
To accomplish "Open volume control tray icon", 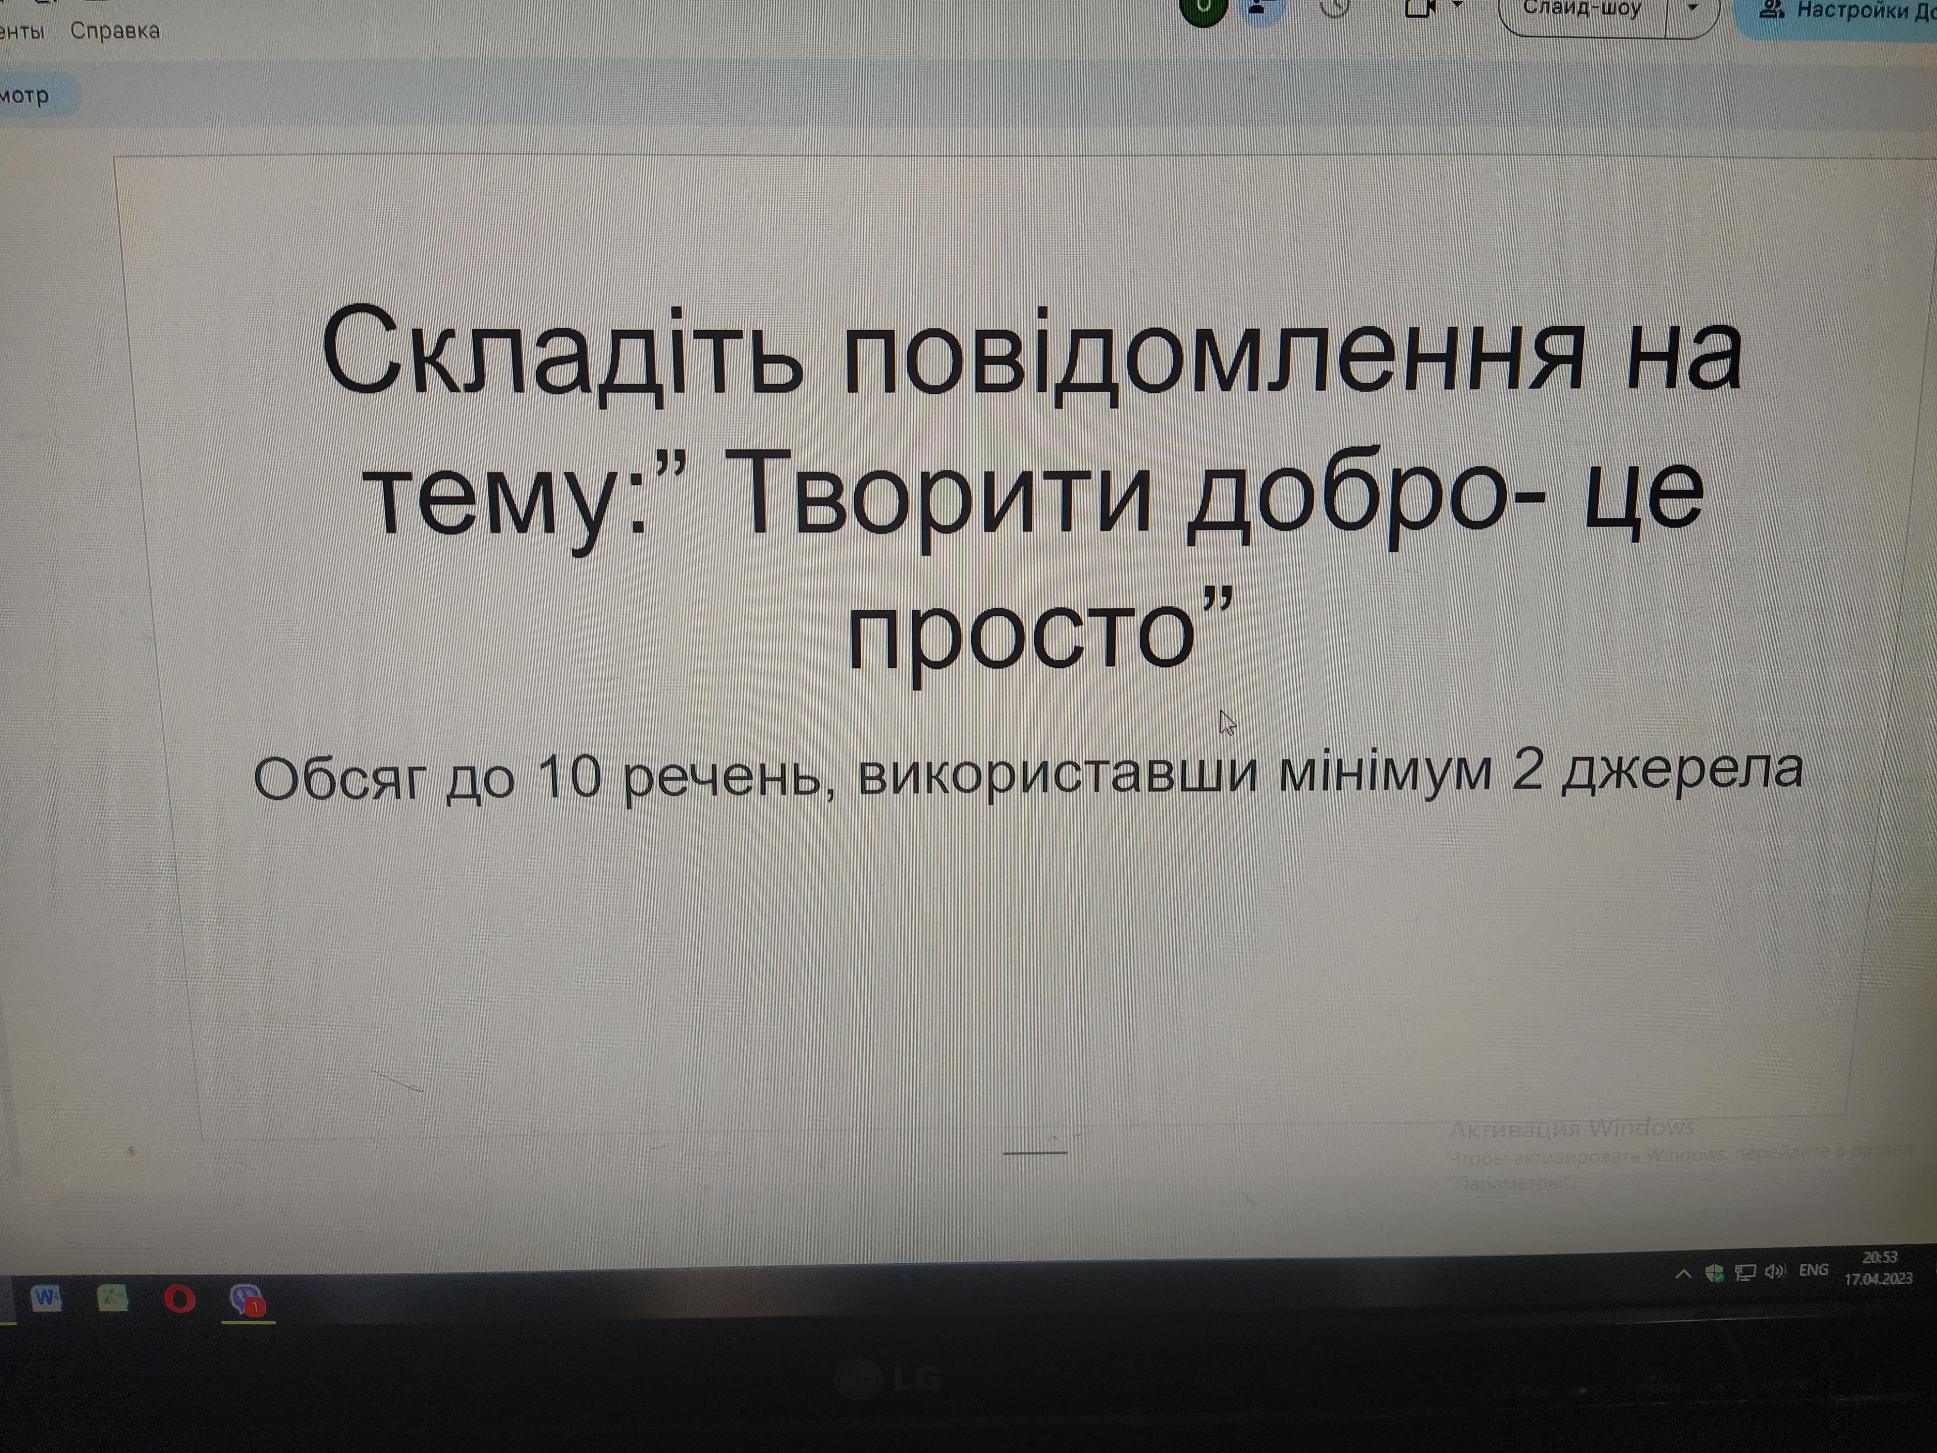I will pyautogui.click(x=1775, y=1271).
